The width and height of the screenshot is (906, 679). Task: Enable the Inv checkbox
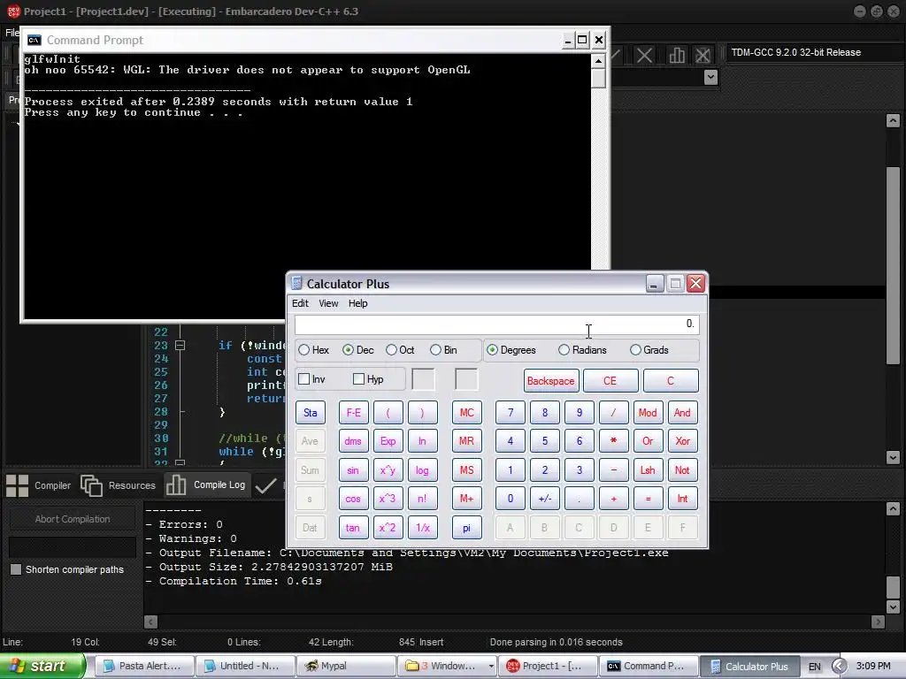click(304, 379)
